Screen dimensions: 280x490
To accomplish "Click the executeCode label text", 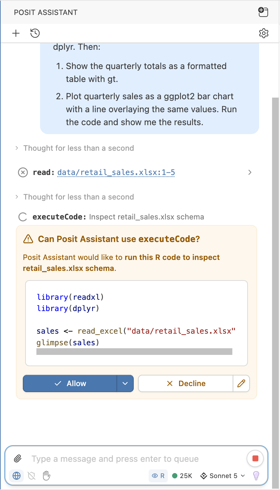I will click(59, 217).
